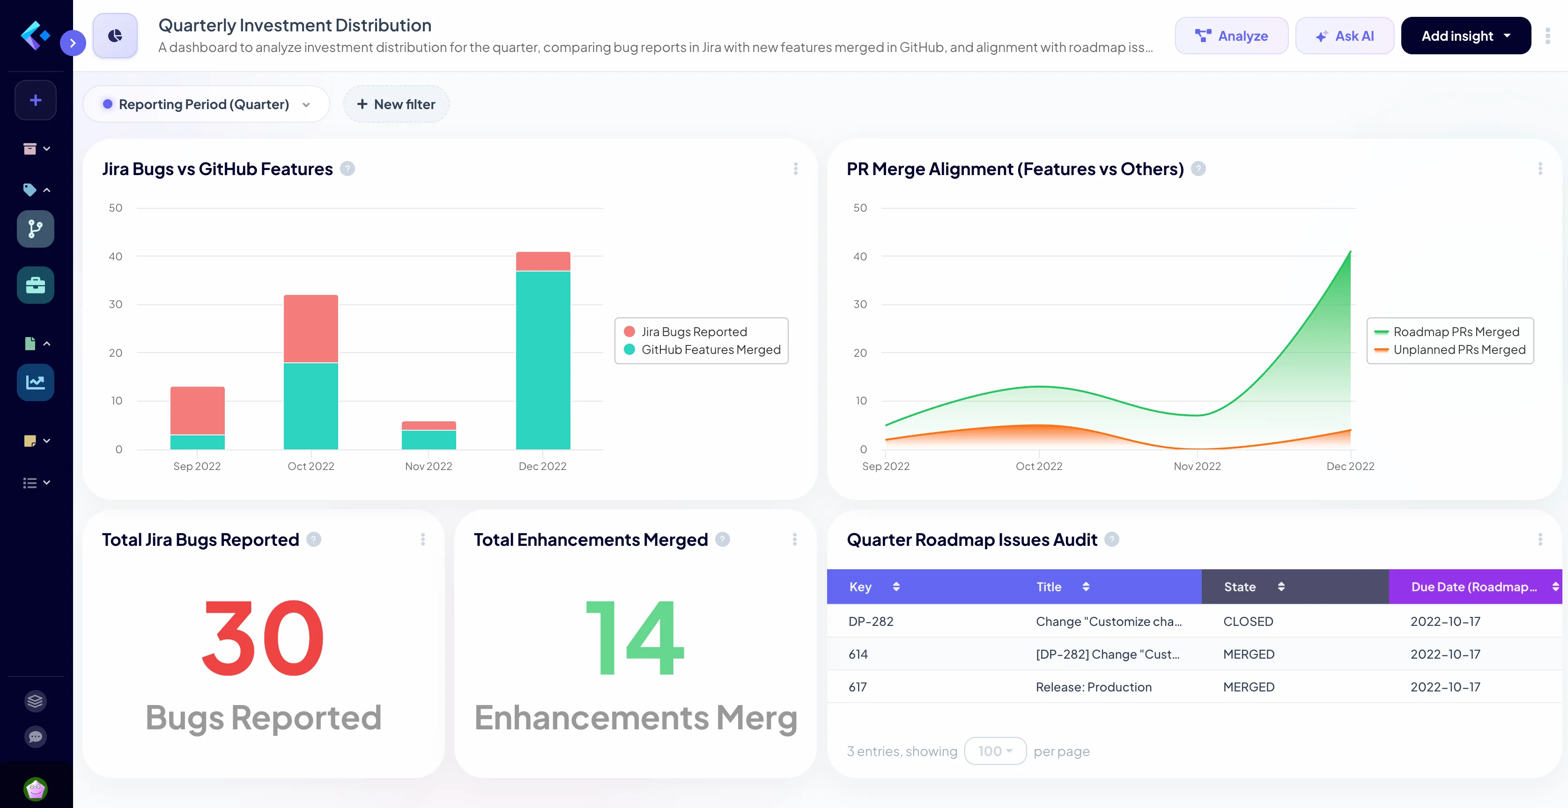This screenshot has width=1568, height=808.
Task: Click the user avatar in sidebar
Action: pyautogui.click(x=35, y=789)
